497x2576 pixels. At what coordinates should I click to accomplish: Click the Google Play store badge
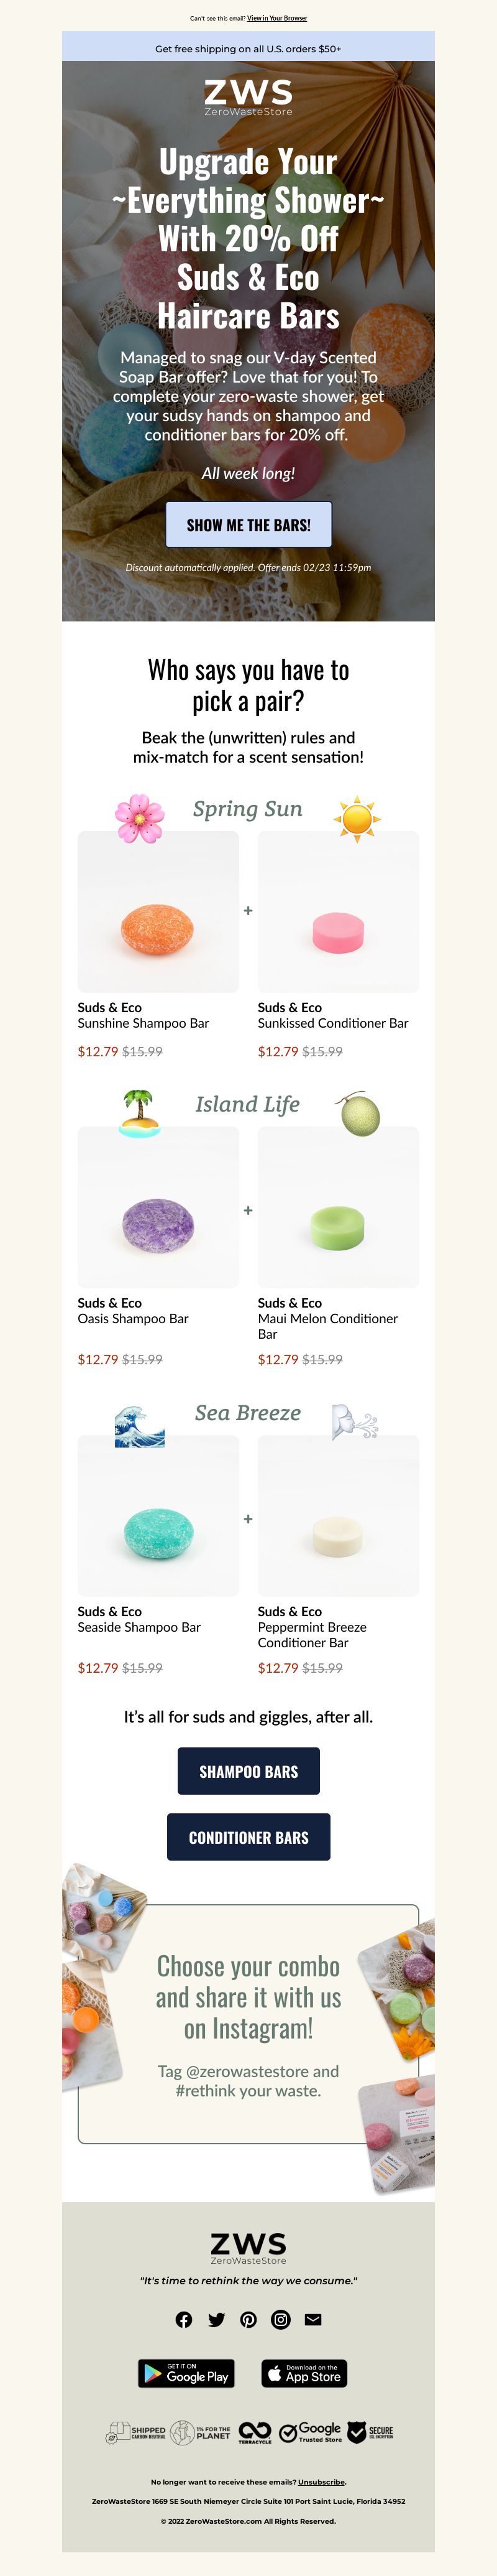[x=186, y=2373]
